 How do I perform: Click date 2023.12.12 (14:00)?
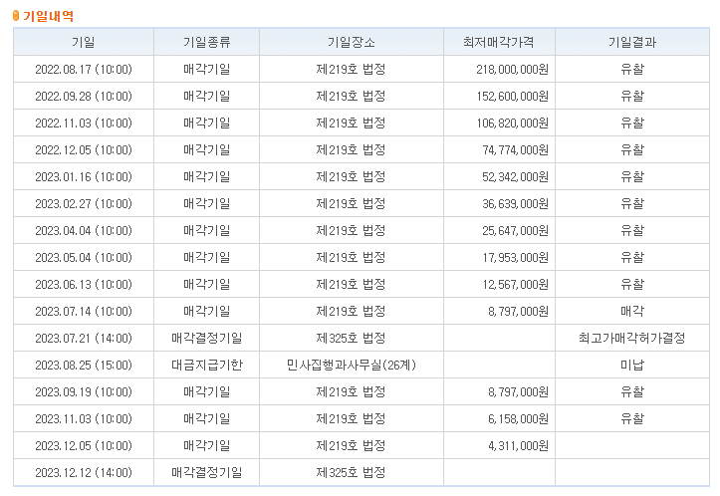[84, 472]
